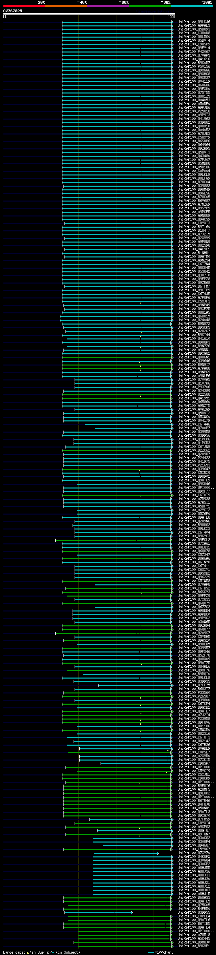
Task: Select hit UniRef100_Q1PCR6
Action: point(193,439)
